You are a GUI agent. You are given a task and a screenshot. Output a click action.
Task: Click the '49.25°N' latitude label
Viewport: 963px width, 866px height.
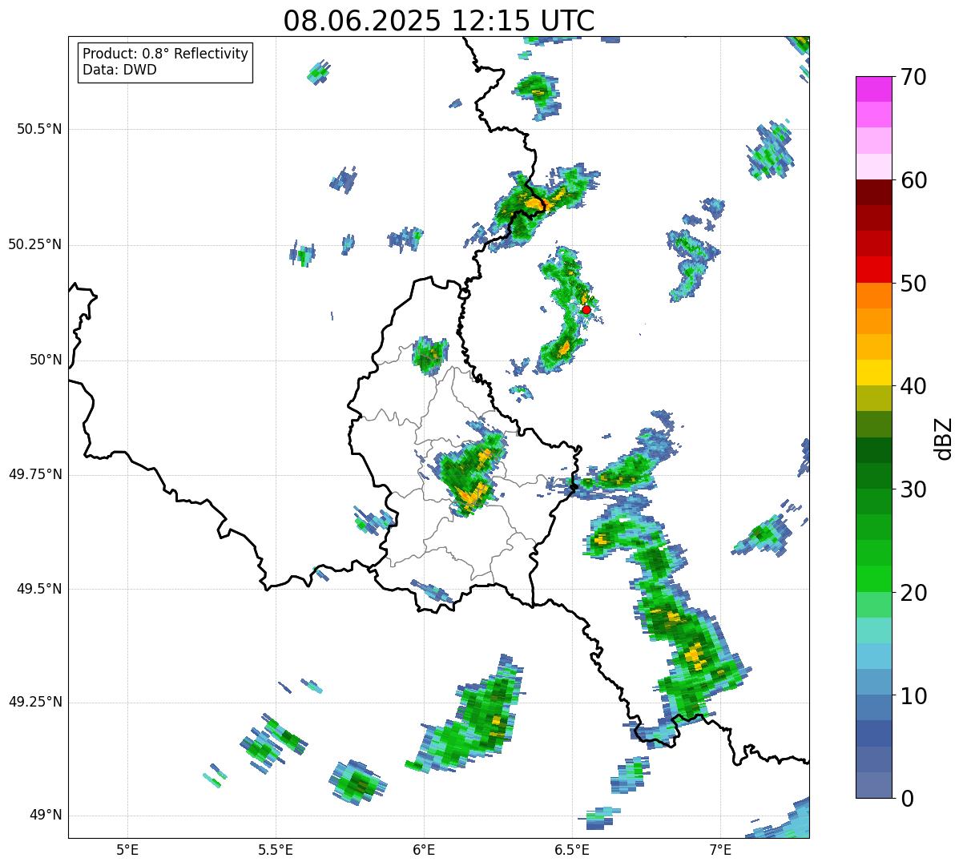click(x=35, y=703)
